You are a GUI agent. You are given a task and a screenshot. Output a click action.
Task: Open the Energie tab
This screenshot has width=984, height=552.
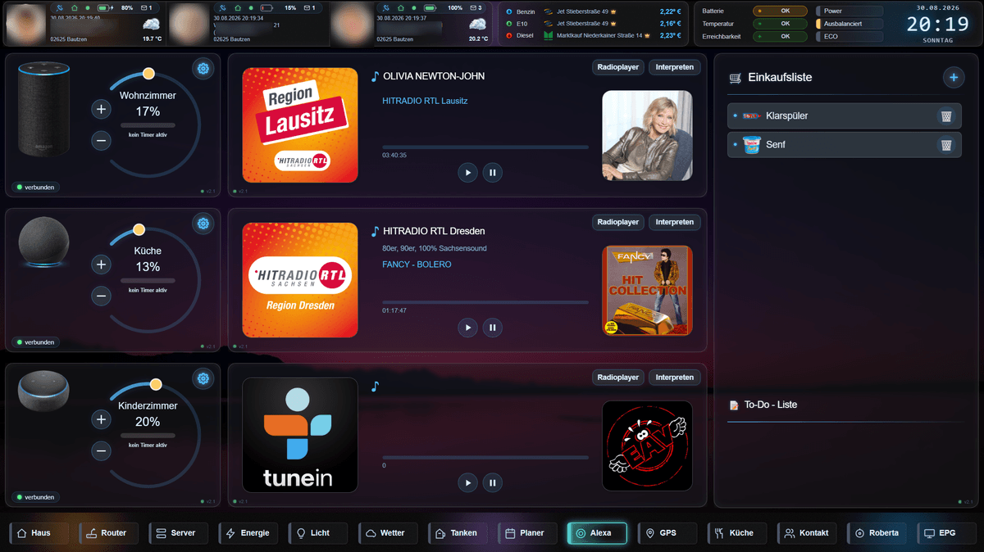(x=249, y=533)
